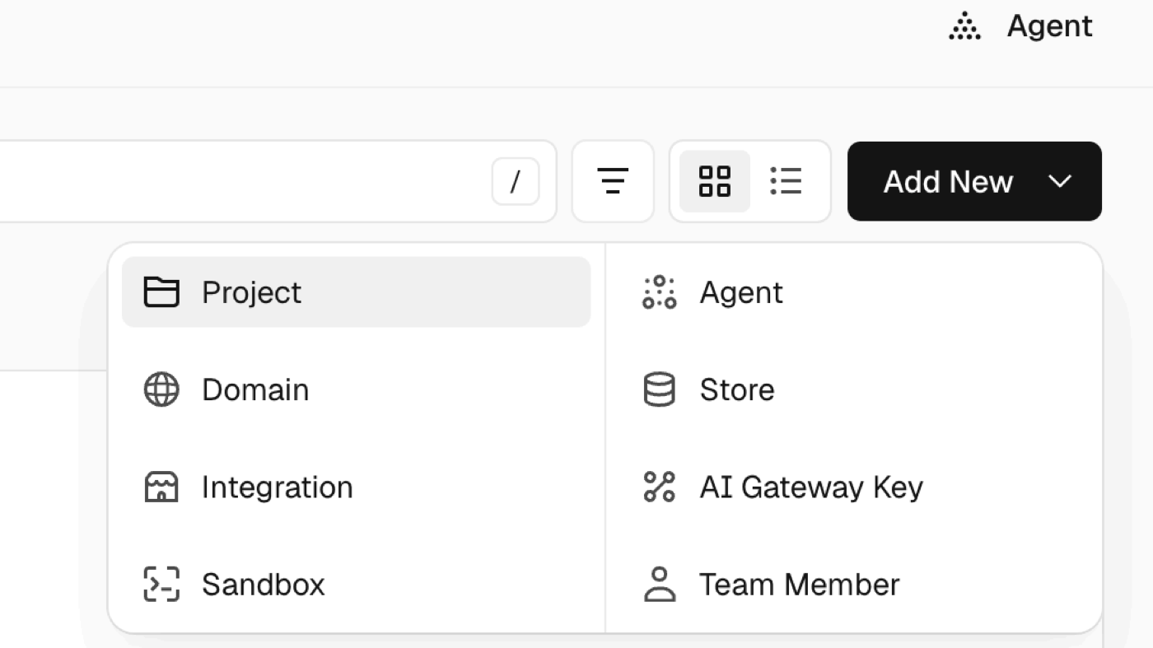Click the dotted icon beside Agent in the dropdown menu

pos(659,292)
